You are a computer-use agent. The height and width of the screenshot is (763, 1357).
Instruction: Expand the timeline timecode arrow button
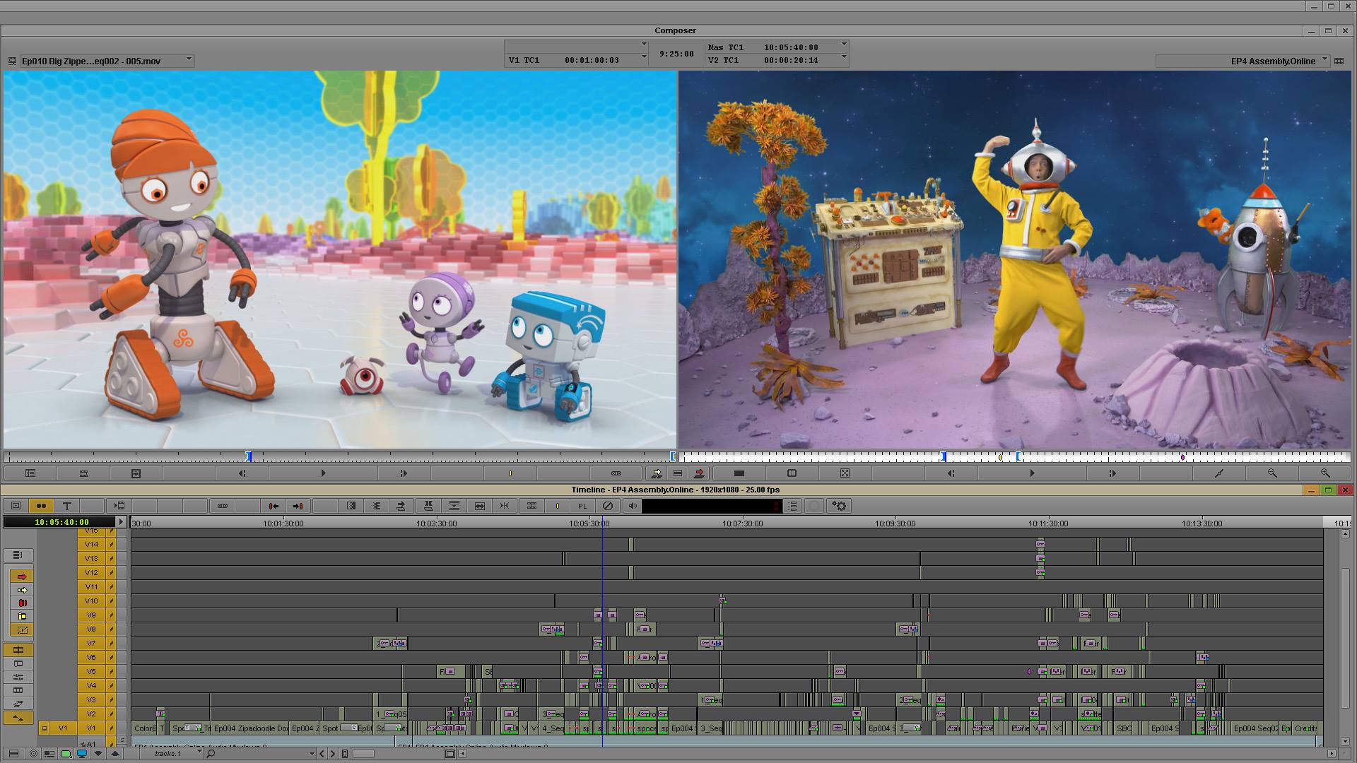tap(121, 522)
